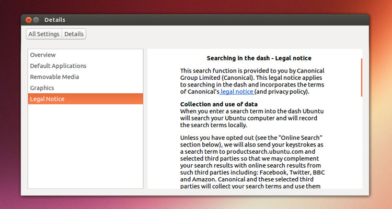Show the Graphics panel

click(42, 88)
